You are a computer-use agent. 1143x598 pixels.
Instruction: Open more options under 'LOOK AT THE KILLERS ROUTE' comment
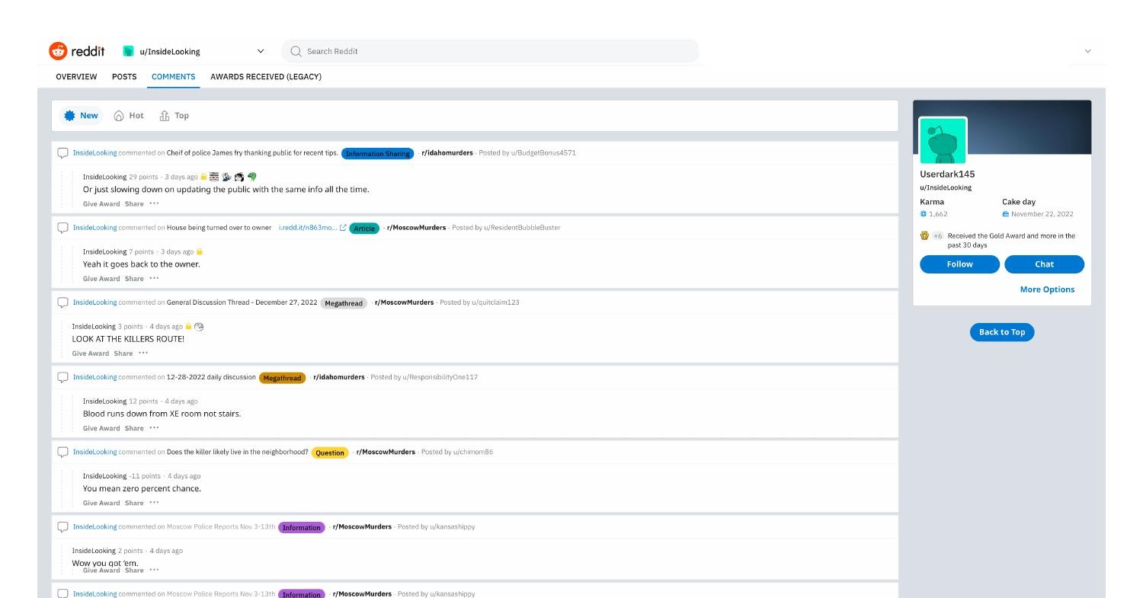coord(143,353)
